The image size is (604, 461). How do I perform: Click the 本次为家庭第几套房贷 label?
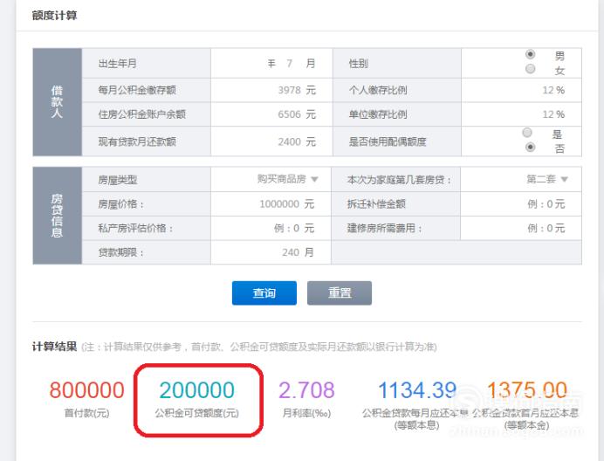tap(399, 180)
